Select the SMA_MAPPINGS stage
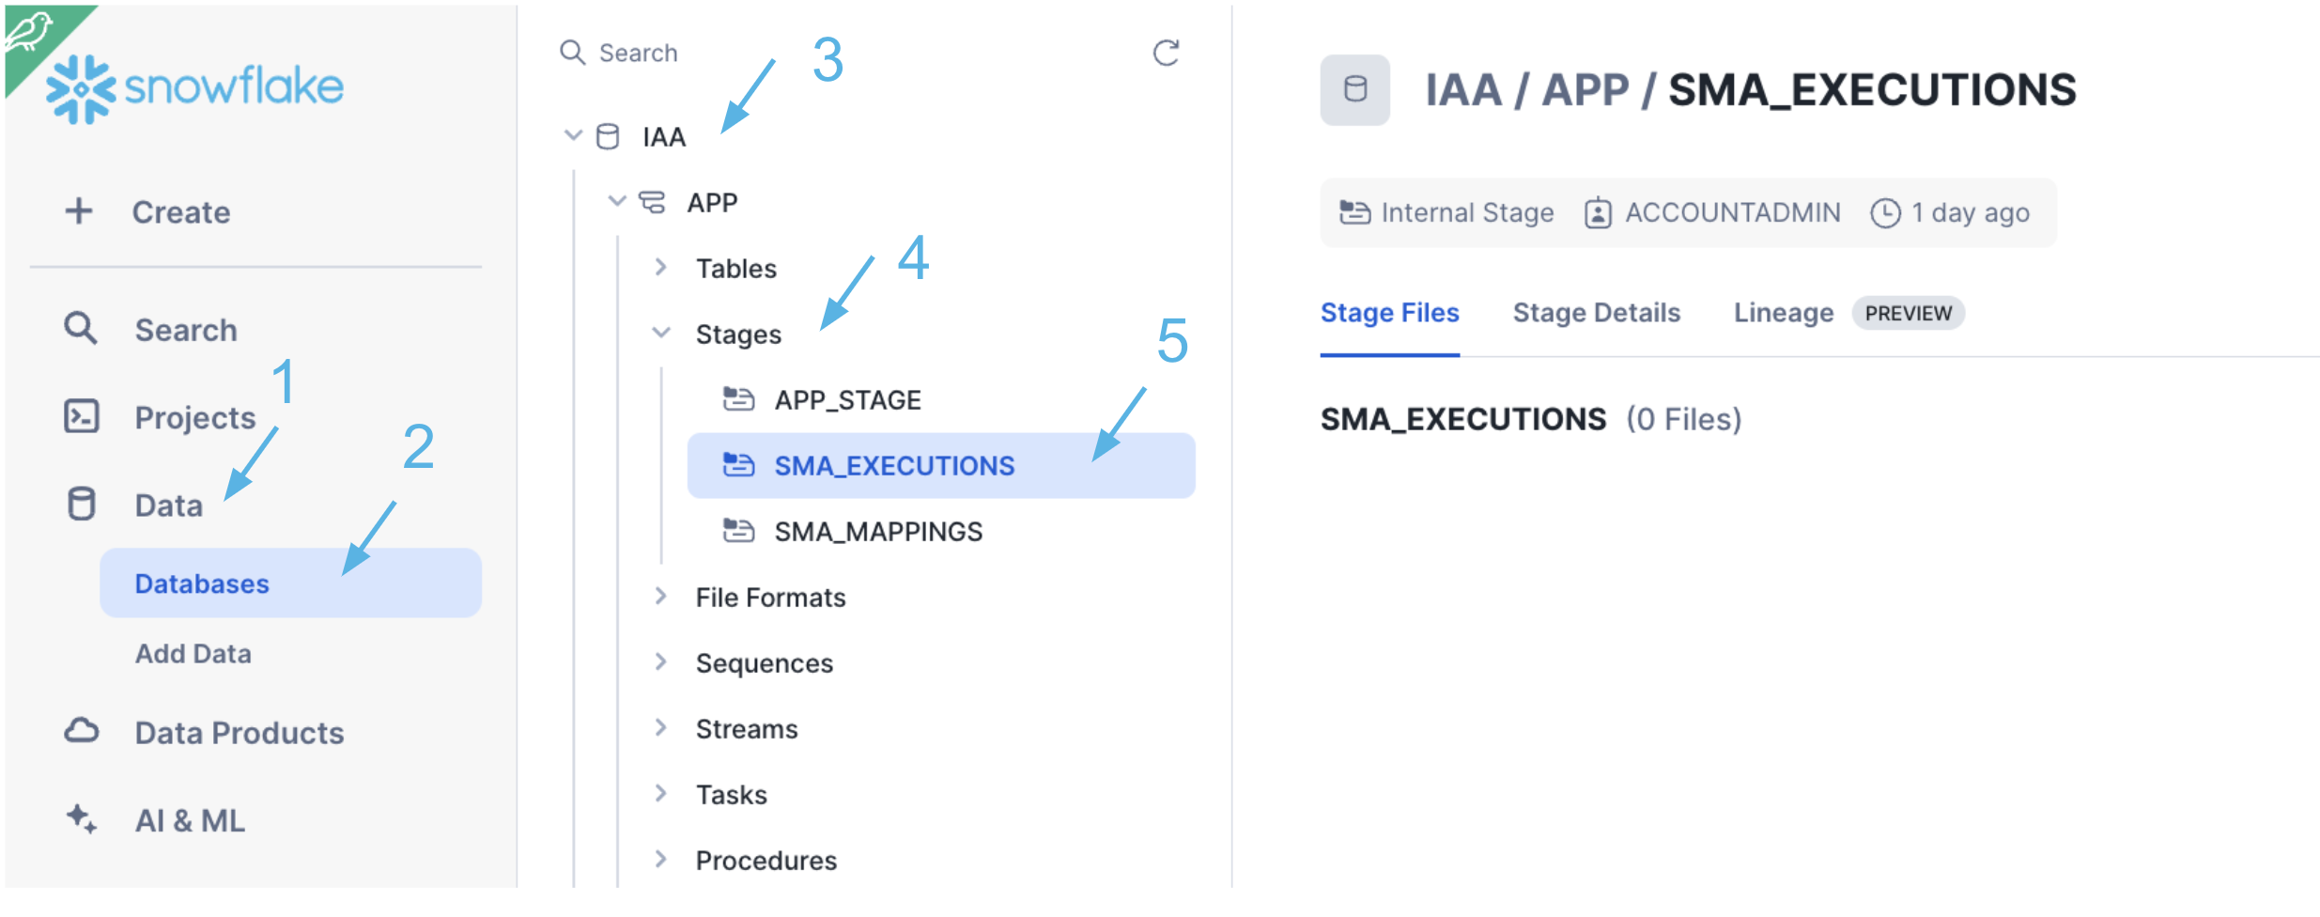 click(875, 531)
